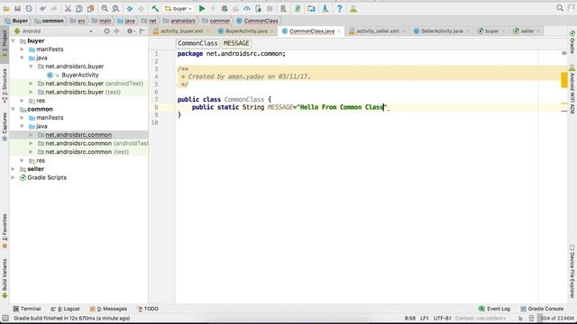This screenshot has width=577, height=324.
Task: Click the navigate Back arrow icon
Action: [130, 8]
